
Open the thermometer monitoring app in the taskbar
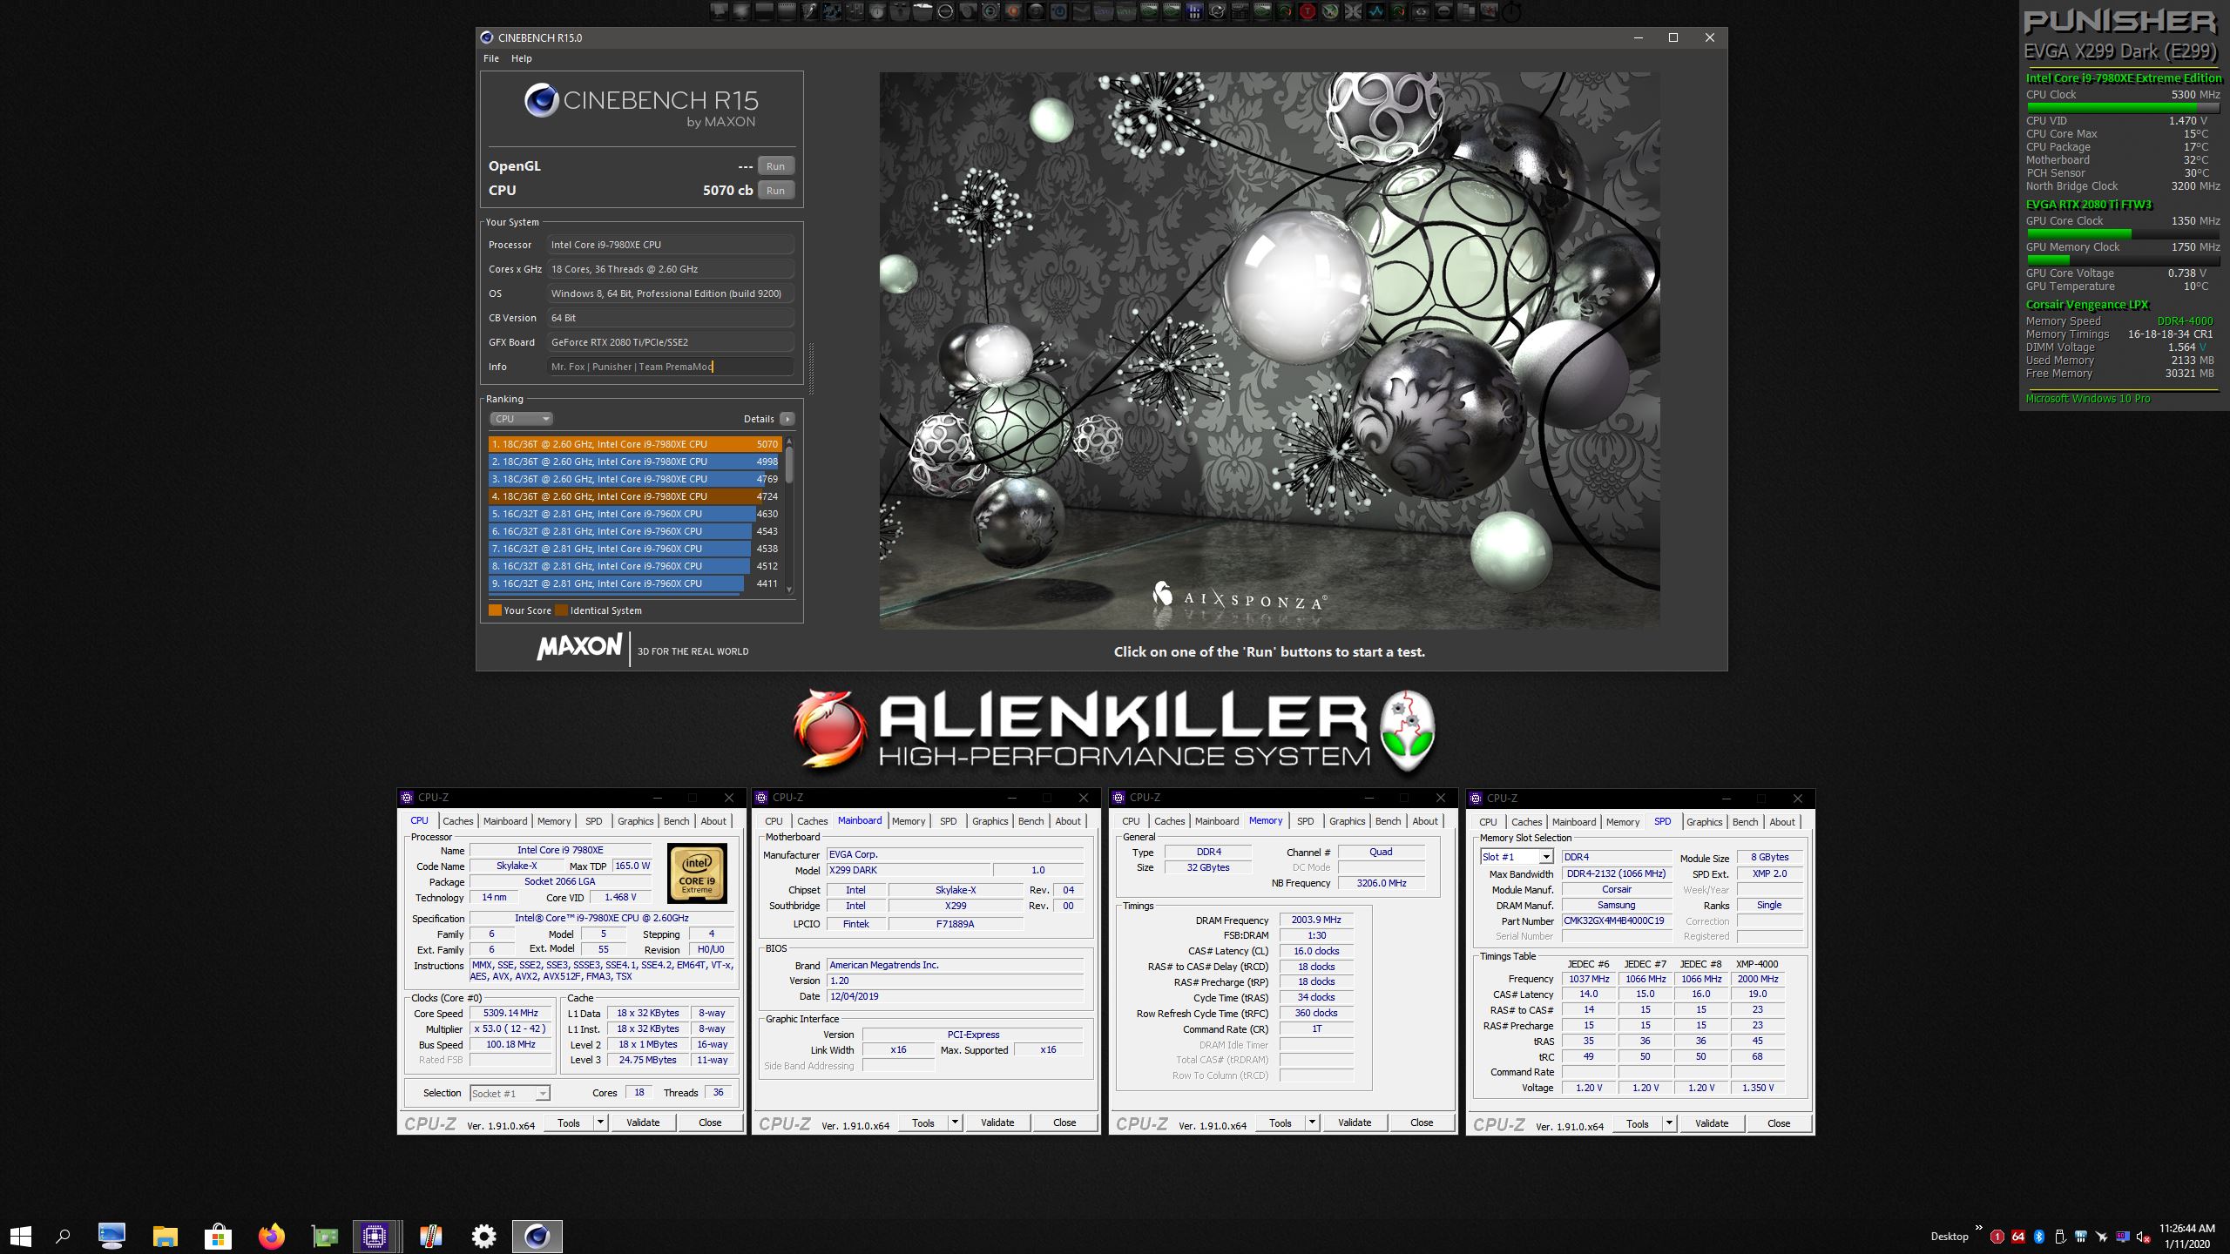pyautogui.click(x=430, y=1236)
